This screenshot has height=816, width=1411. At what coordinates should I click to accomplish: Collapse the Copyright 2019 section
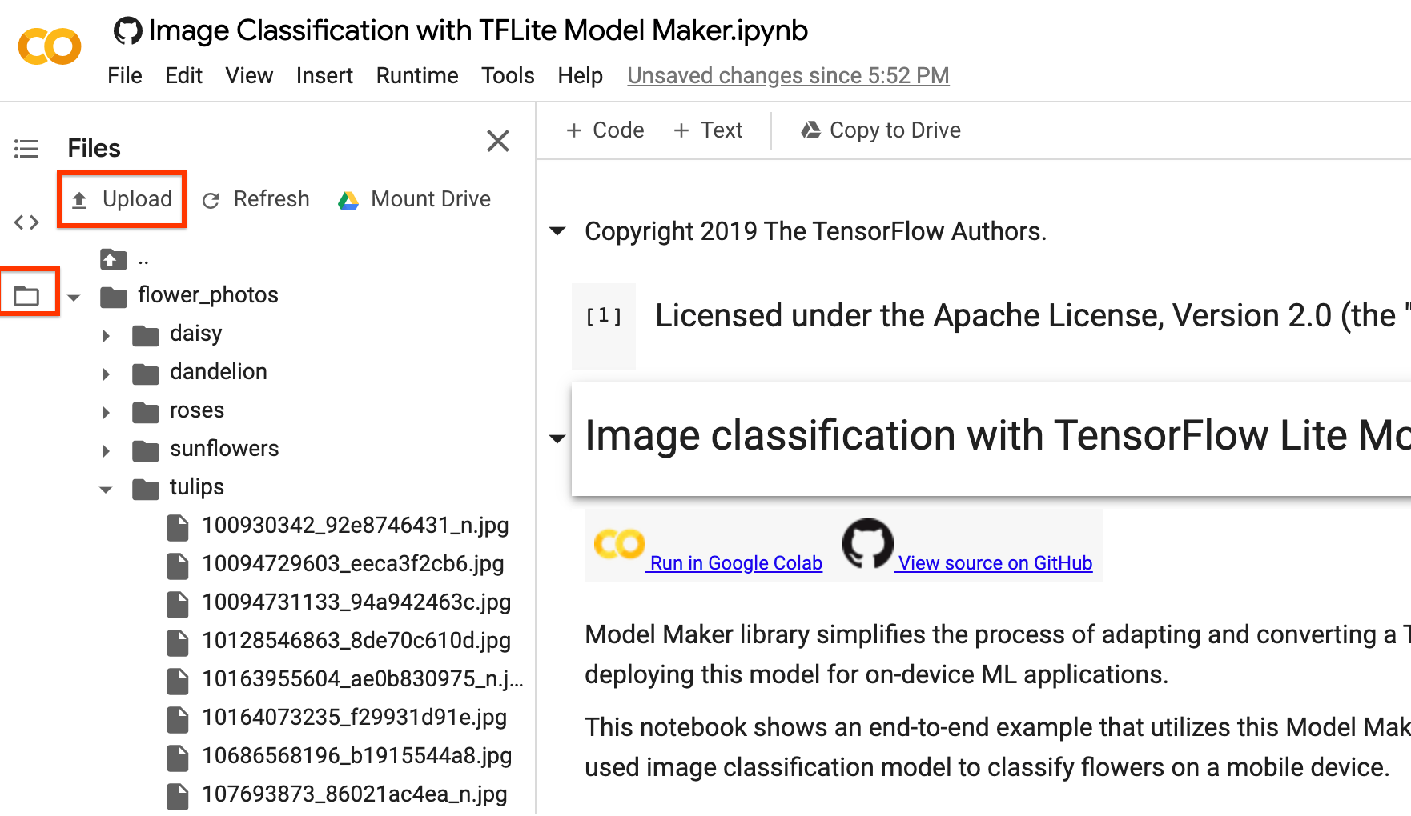[557, 231]
